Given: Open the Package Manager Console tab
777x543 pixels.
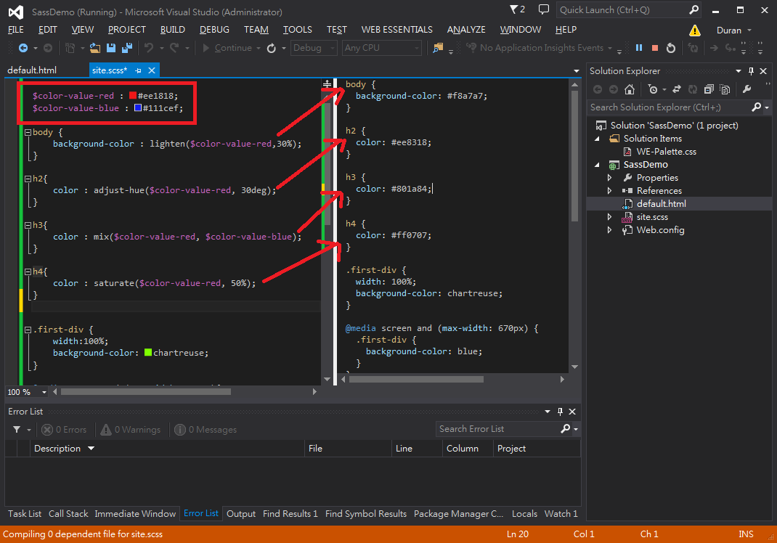Looking at the screenshot, I should [458, 514].
